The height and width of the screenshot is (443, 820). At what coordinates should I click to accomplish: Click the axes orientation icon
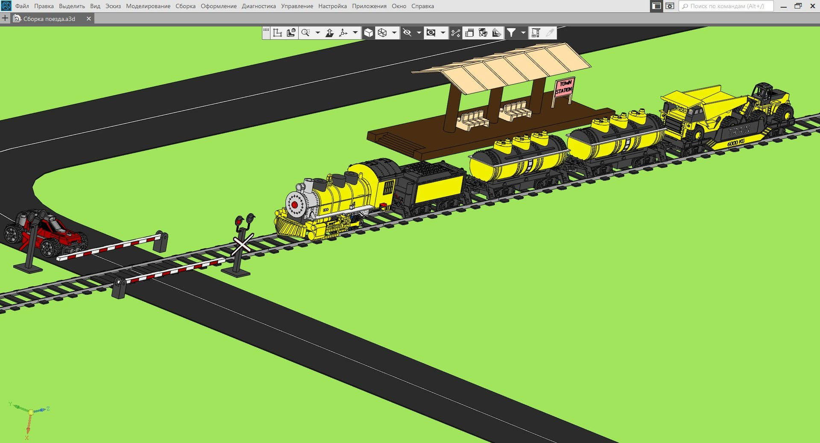point(343,33)
